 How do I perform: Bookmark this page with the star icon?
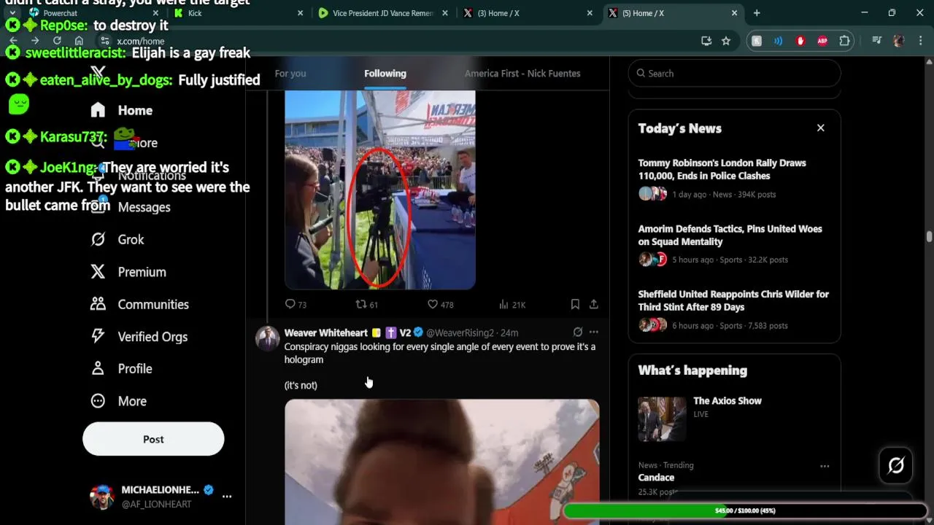pyautogui.click(x=726, y=41)
